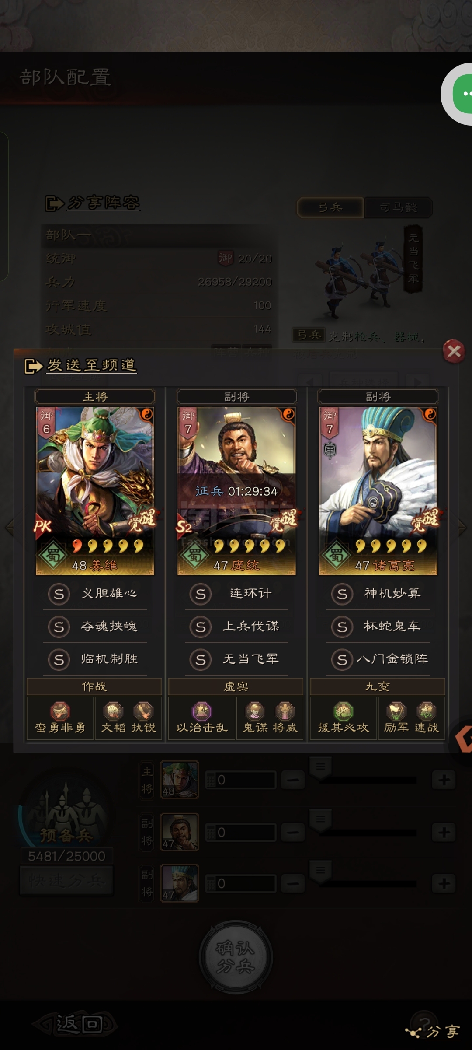This screenshot has height=1050, width=472.
Task: Click the 蛮勇非勇 tactic icon
Action: 60,717
